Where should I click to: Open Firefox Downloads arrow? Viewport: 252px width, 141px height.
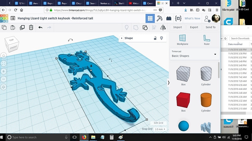point(186,10)
